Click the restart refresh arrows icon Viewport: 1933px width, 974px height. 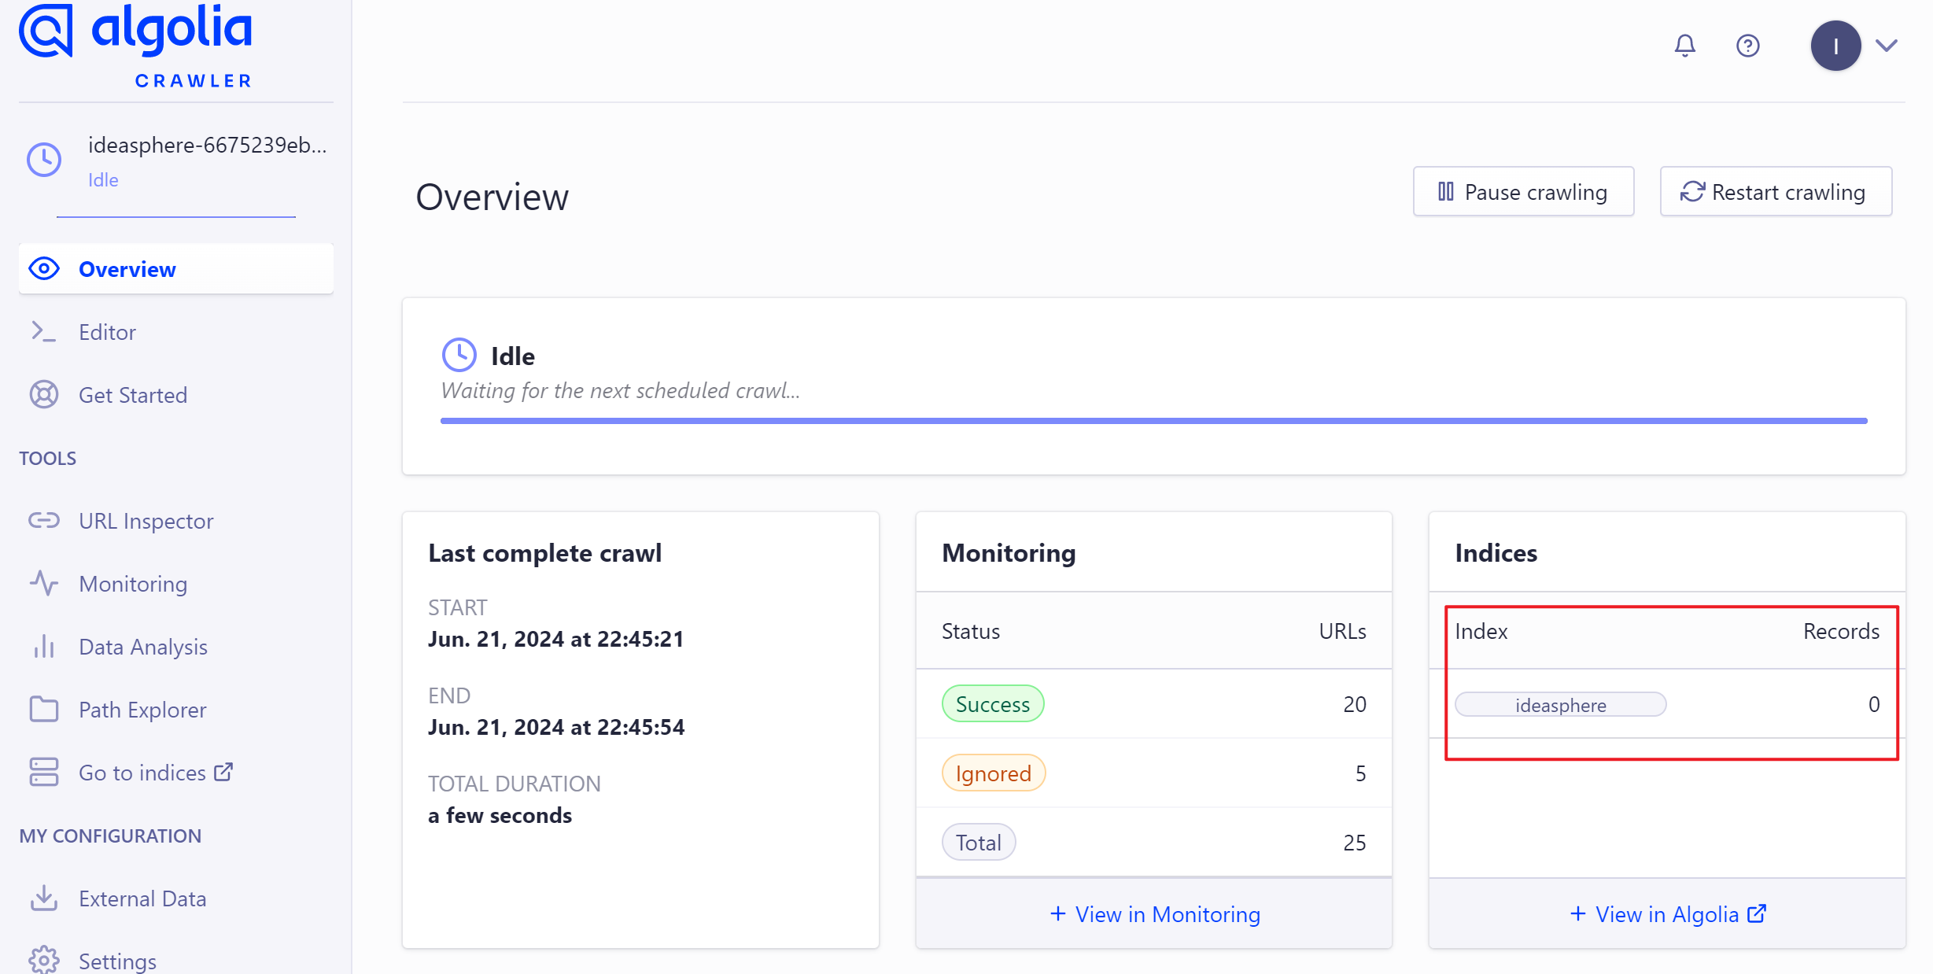pyautogui.click(x=1692, y=191)
